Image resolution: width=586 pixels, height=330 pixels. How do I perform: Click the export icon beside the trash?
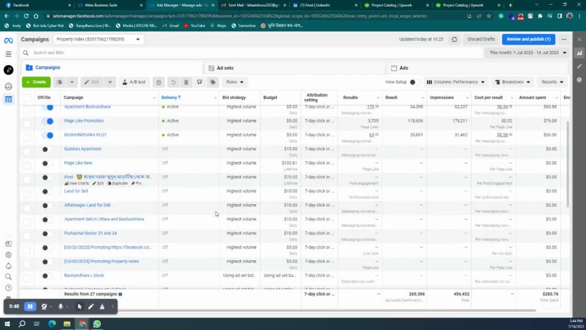coord(200,82)
